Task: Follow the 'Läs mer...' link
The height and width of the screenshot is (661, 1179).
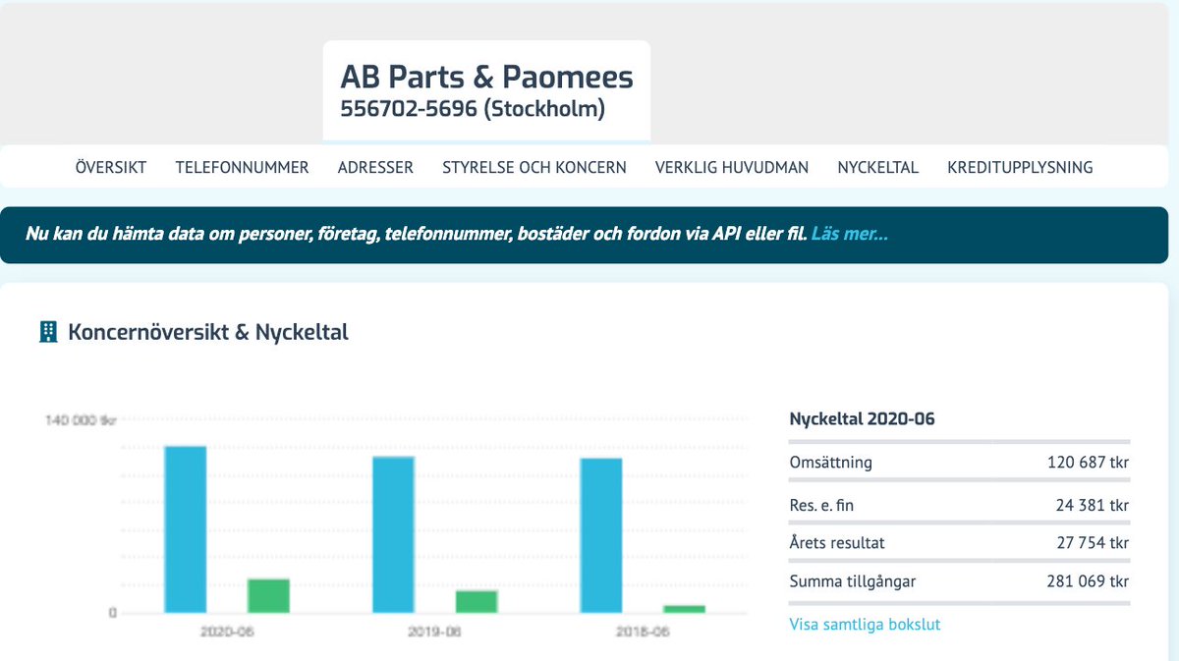Action: tap(850, 235)
